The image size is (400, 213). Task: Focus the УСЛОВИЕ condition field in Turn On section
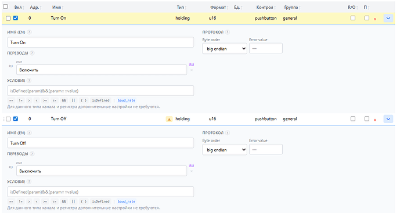pyautogui.click(x=100, y=91)
